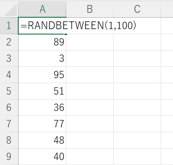
Task: Select the cell containing 40
Action: click(42, 156)
